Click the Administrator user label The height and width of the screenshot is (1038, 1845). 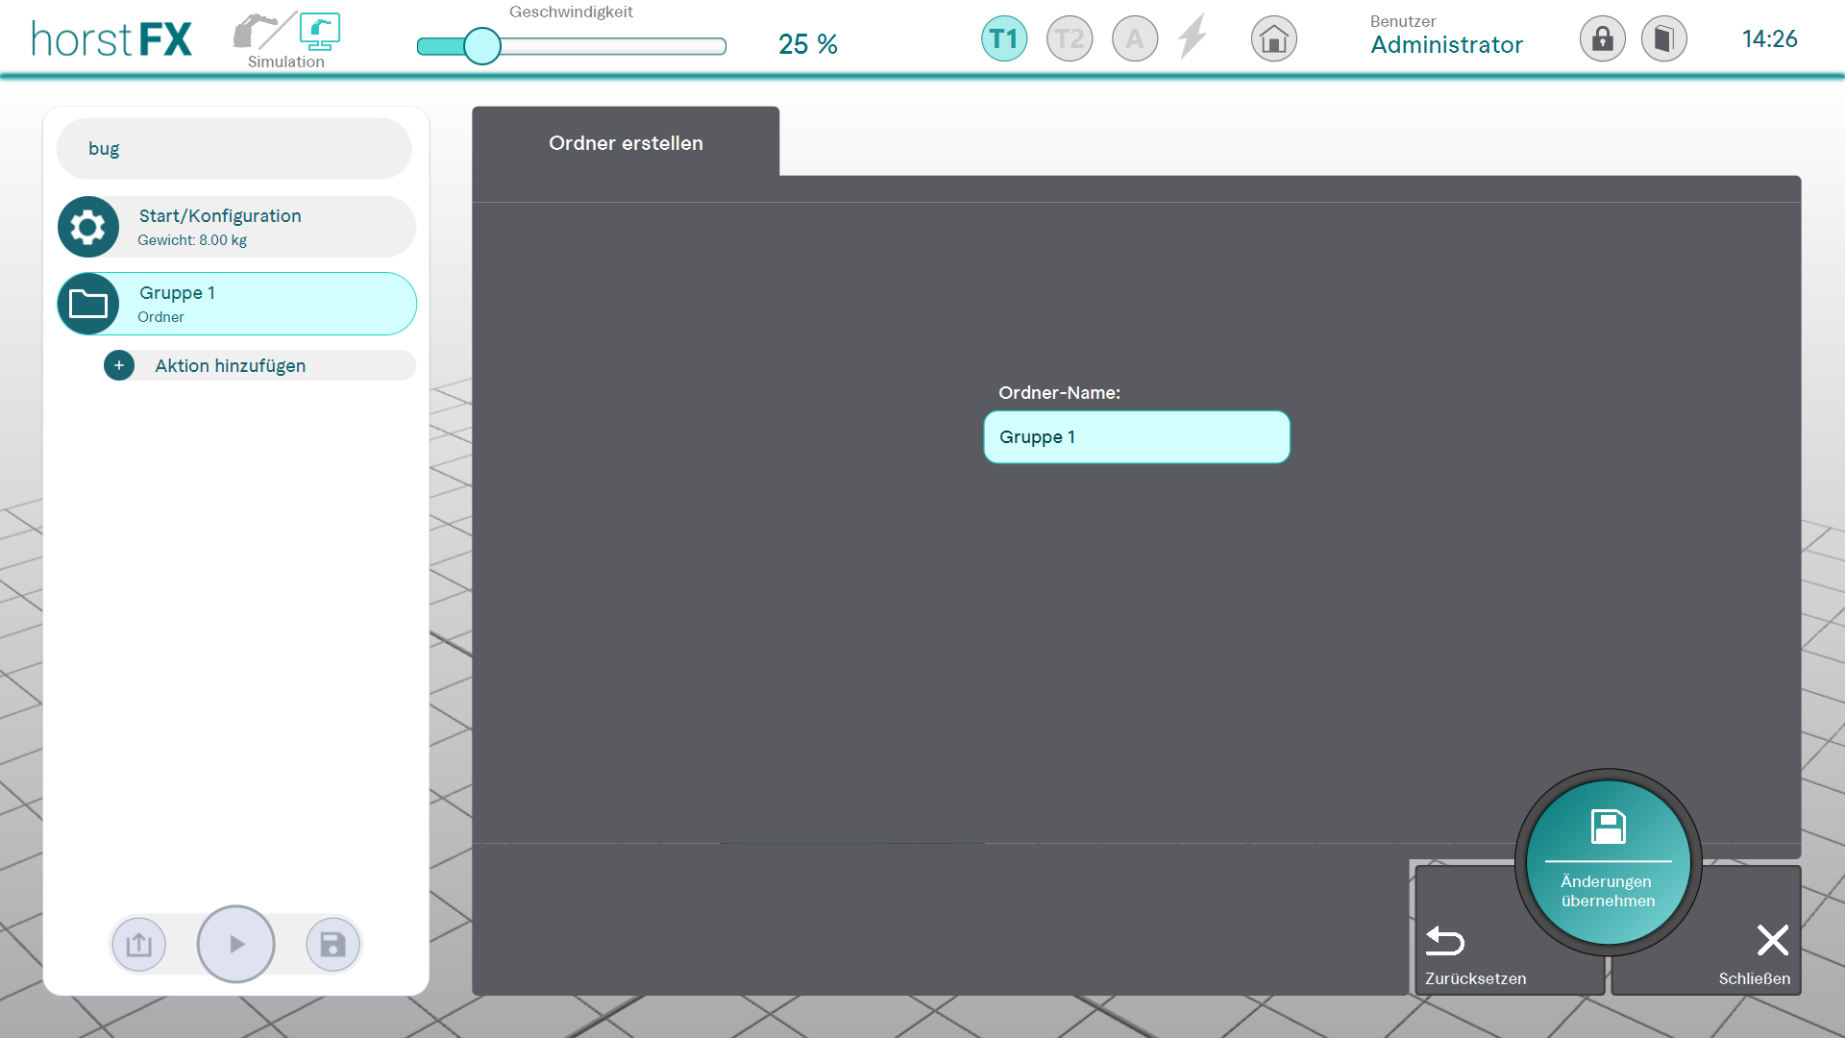coord(1446,44)
